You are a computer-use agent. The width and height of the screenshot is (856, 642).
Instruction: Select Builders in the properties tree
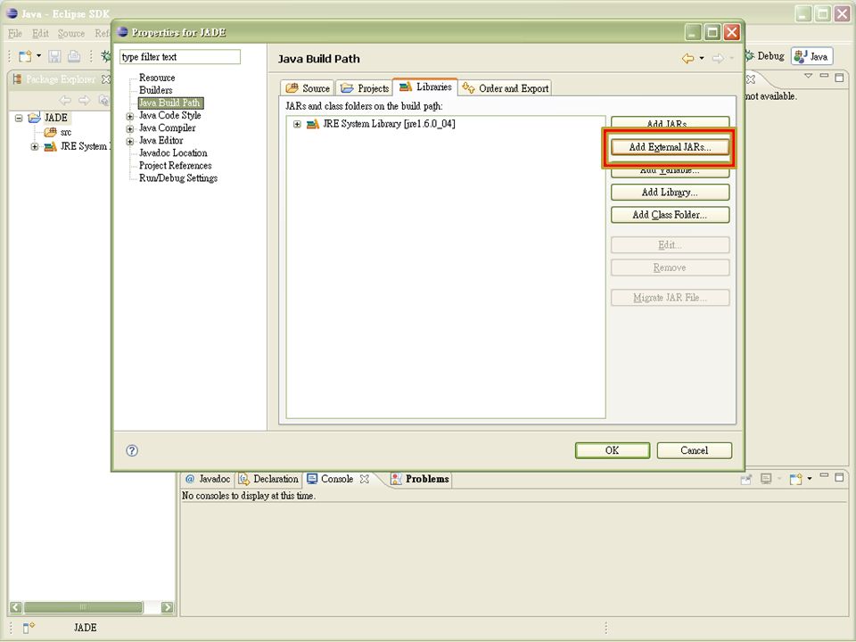[155, 90]
